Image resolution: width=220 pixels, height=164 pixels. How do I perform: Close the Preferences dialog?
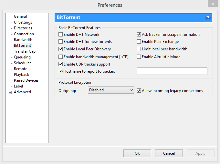(213, 4)
